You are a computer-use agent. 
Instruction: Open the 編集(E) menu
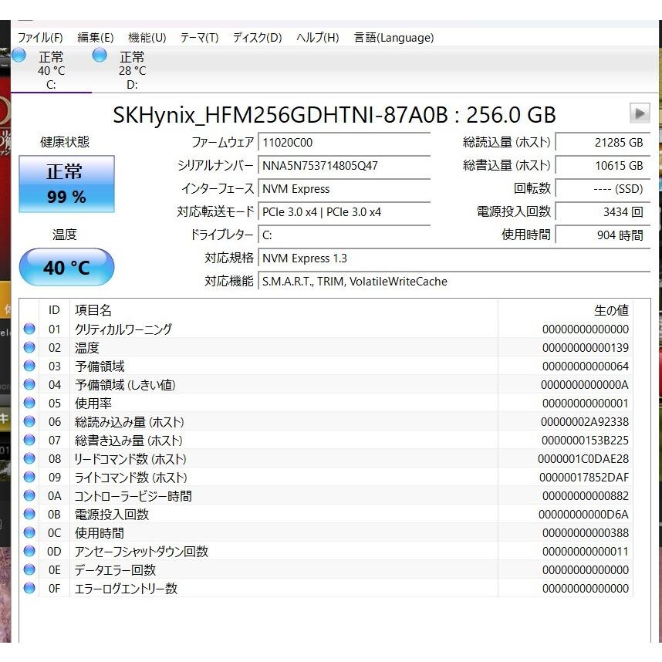(x=96, y=38)
